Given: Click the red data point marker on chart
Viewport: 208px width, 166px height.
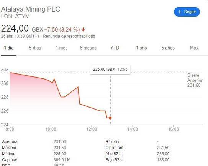Looking at the screenshot, I should pyautogui.click(x=110, y=118).
